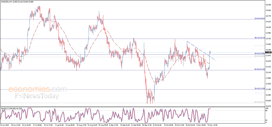272x127 pixels.
Task: Select the latest candle near 23.080
Action: pyautogui.click(x=210, y=52)
